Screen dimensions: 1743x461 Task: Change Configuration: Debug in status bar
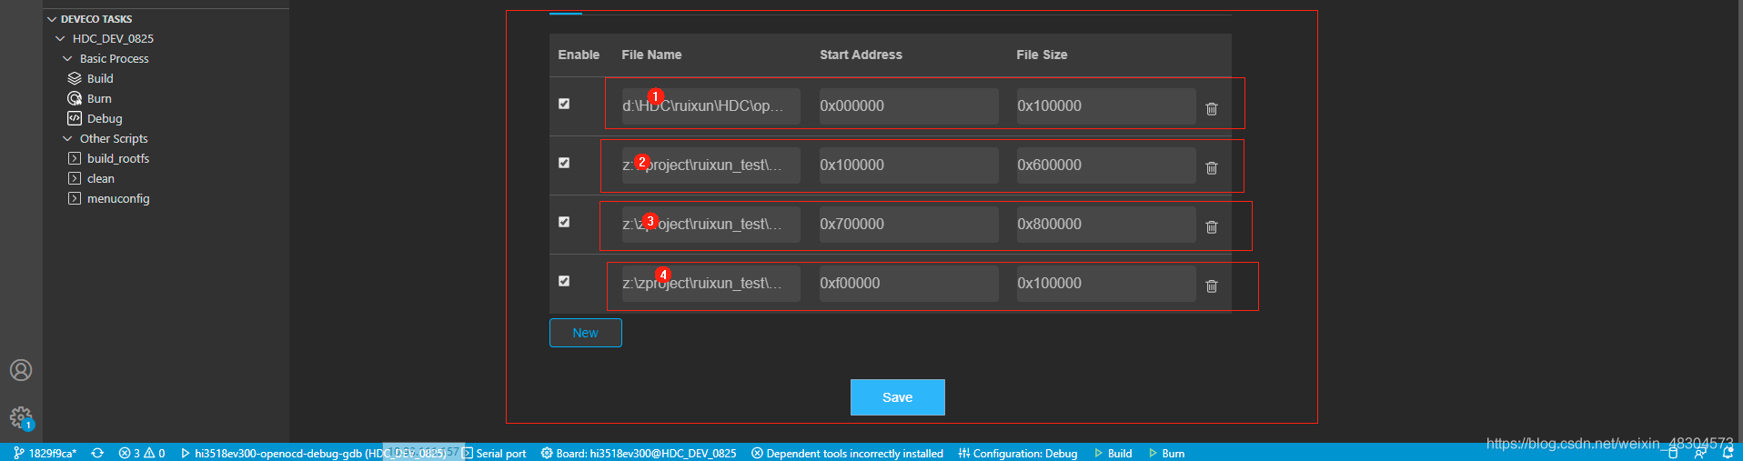tap(1018, 453)
